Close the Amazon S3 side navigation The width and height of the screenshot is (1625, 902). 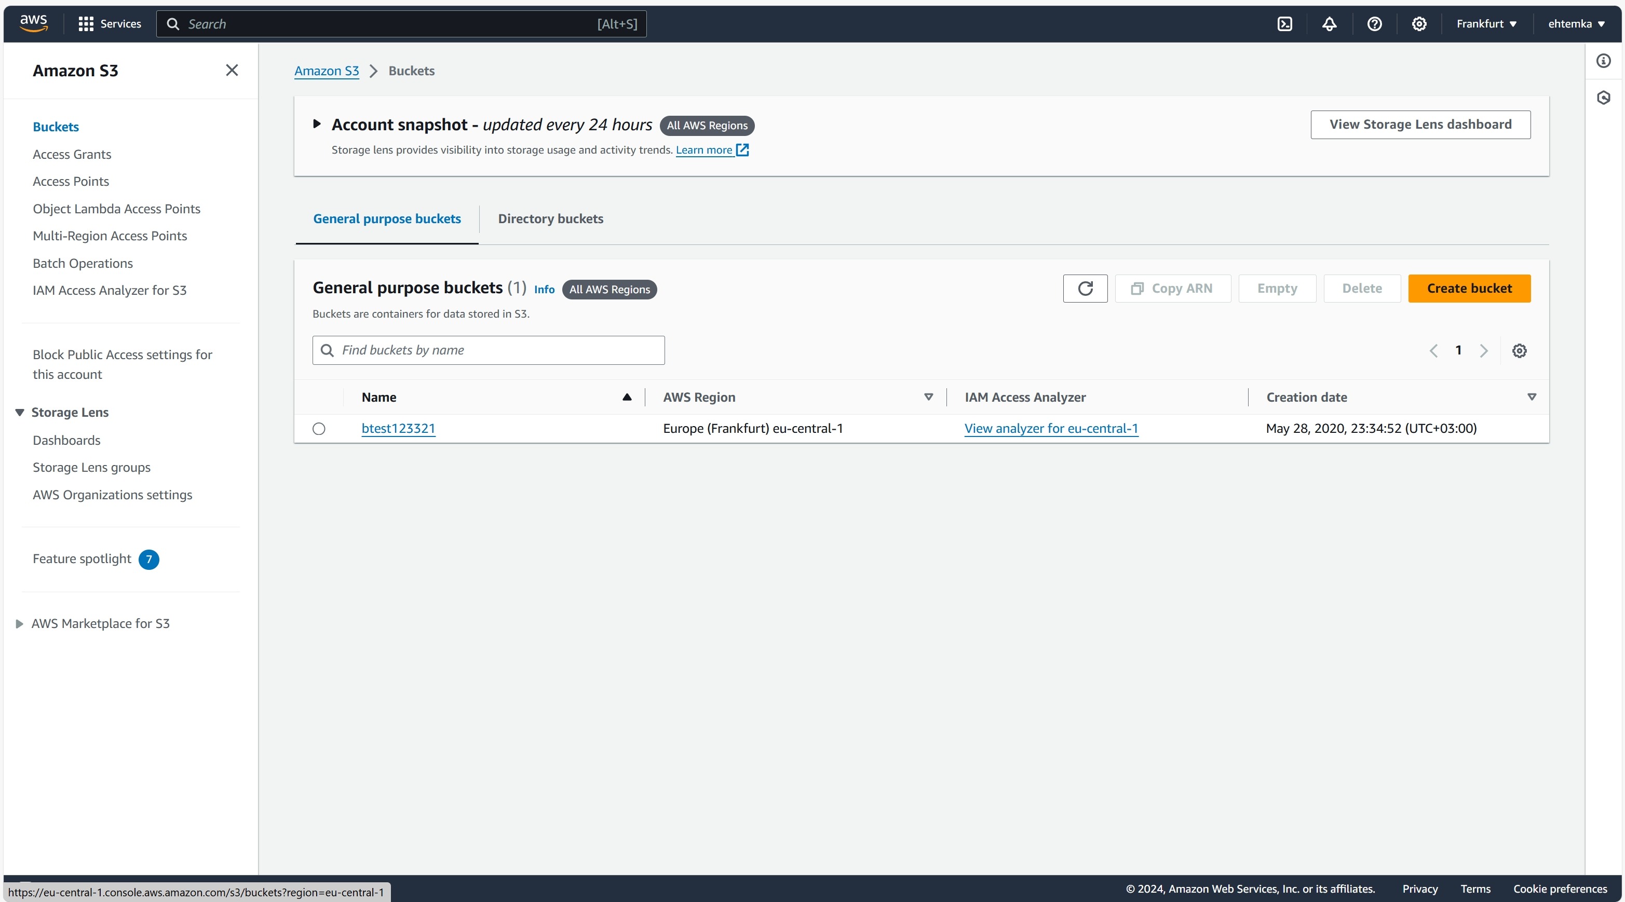point(232,70)
